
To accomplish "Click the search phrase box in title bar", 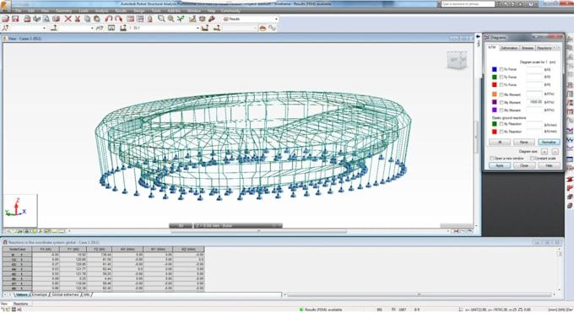I will [468, 4].
